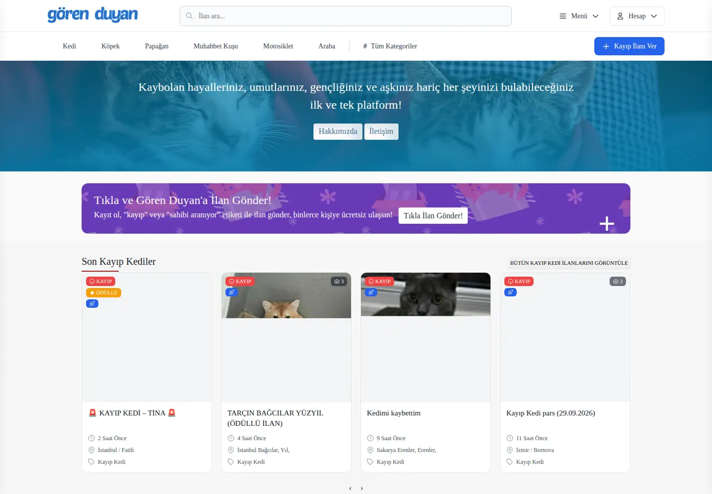The height and width of the screenshot is (494, 712).
Task: Click tag icon on Sakarya Erenler card
Action: (370, 462)
